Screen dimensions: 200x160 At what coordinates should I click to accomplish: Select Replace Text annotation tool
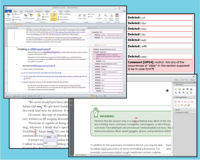click(x=180, y=93)
